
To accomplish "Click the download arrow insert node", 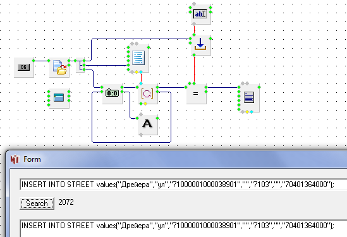I will tap(200, 45).
